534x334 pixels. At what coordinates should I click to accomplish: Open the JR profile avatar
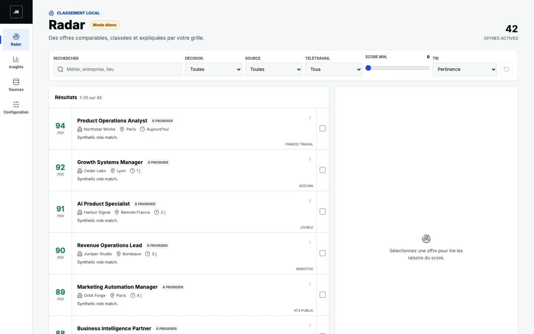[x=16, y=12]
